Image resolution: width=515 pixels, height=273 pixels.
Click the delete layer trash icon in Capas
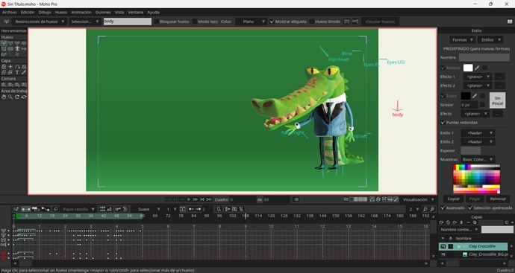(x=461, y=222)
